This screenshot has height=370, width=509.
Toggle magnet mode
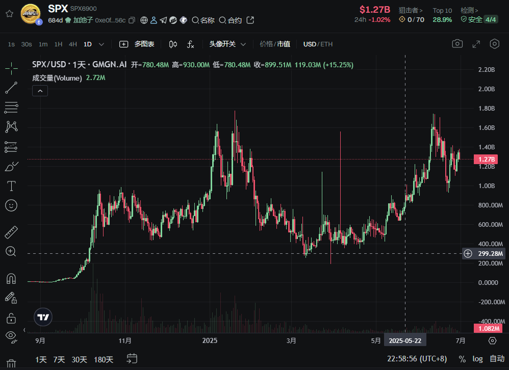pyautogui.click(x=11, y=279)
